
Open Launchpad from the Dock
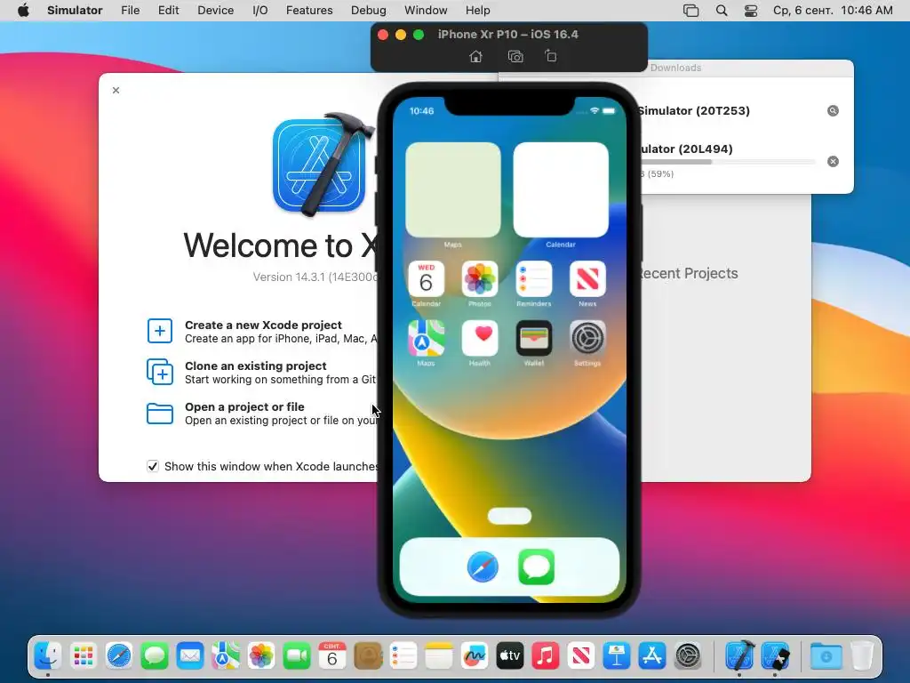pyautogui.click(x=84, y=656)
